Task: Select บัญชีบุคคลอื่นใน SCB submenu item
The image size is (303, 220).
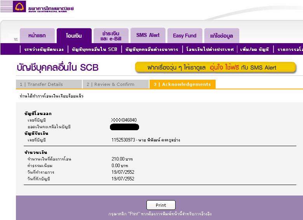Action: [94, 49]
